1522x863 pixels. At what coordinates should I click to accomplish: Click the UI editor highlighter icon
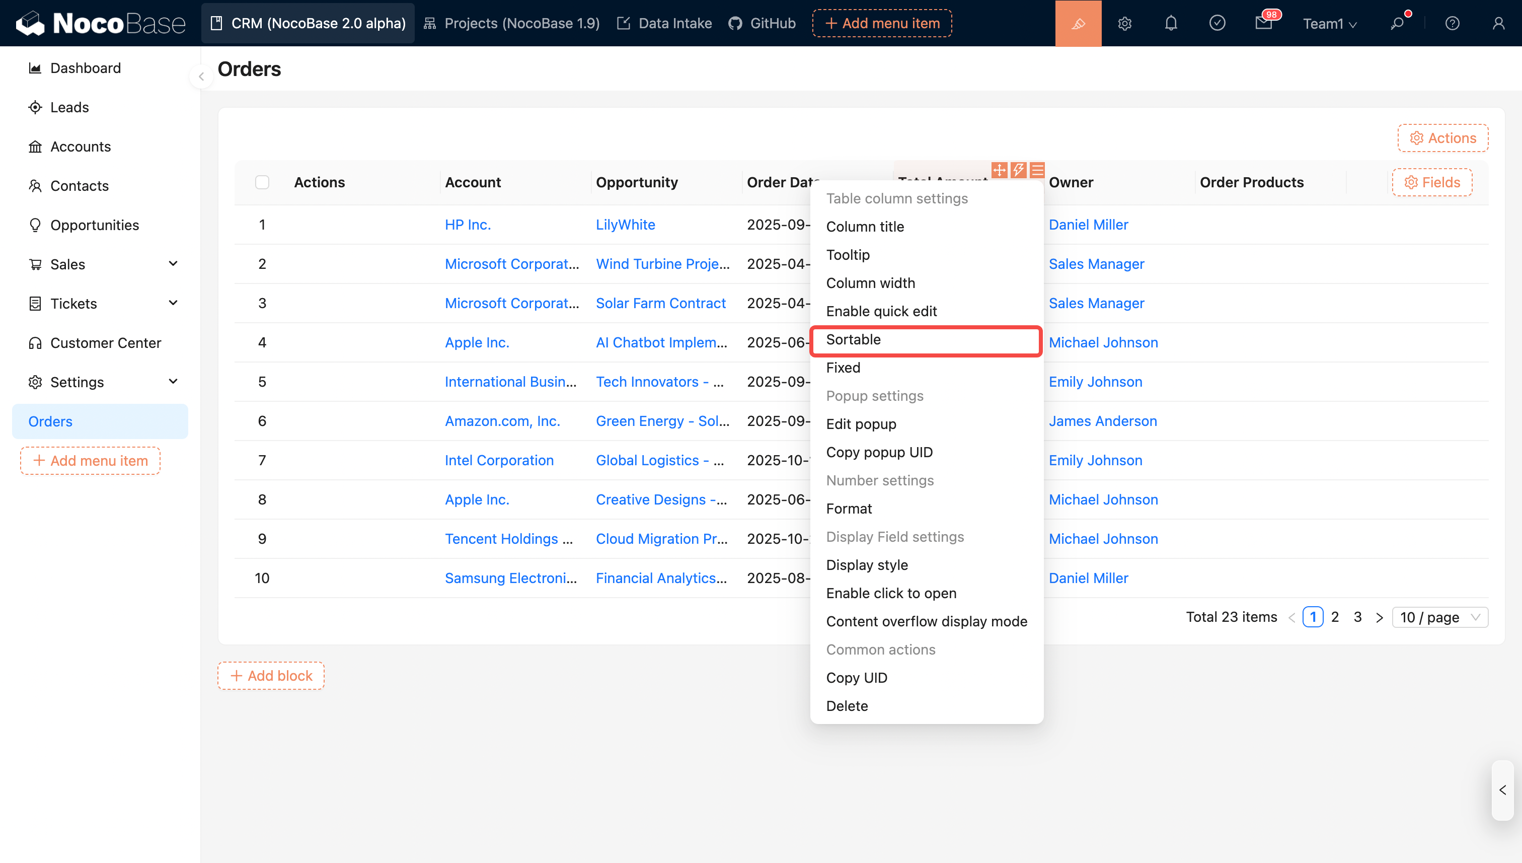click(1078, 23)
